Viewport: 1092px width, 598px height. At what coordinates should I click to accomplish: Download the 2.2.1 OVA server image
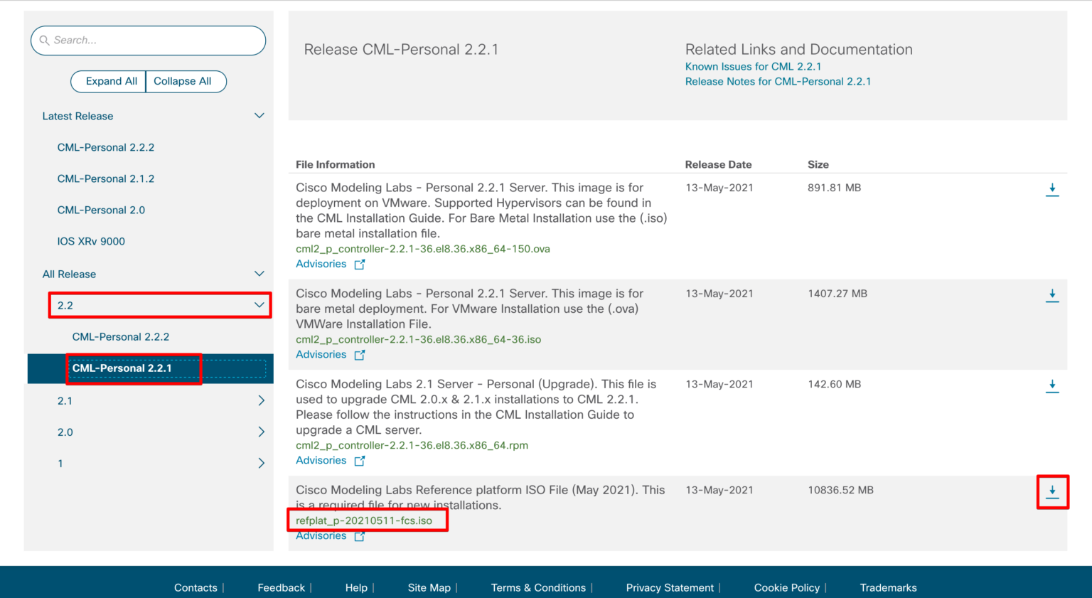pos(1052,189)
